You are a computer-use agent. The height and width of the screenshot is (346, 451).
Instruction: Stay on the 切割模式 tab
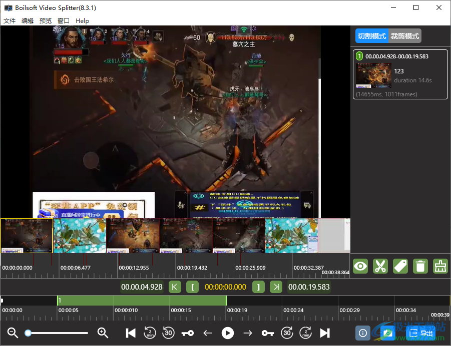pos(371,35)
